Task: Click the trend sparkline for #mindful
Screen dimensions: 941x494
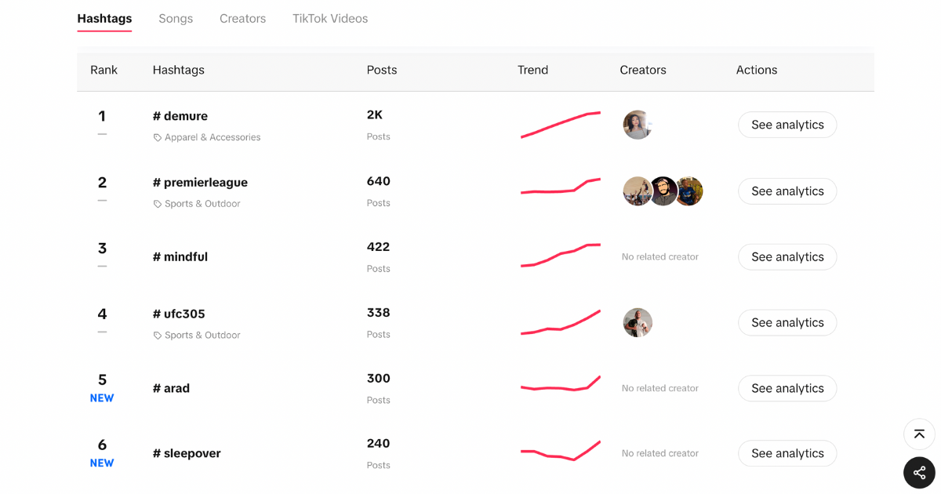Action: (561, 255)
